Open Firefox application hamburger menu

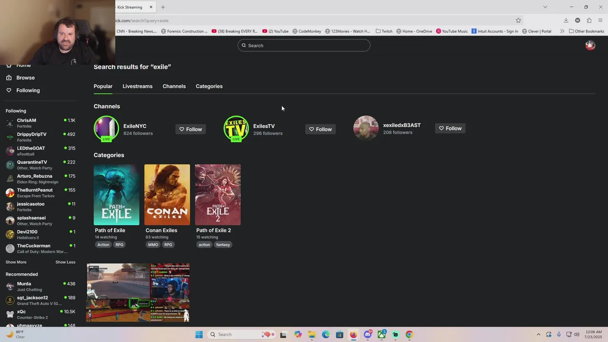600,20
